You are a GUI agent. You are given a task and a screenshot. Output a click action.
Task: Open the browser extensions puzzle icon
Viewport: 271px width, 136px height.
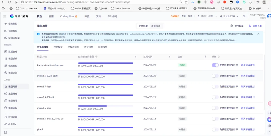pyautogui.click(x=251, y=2)
